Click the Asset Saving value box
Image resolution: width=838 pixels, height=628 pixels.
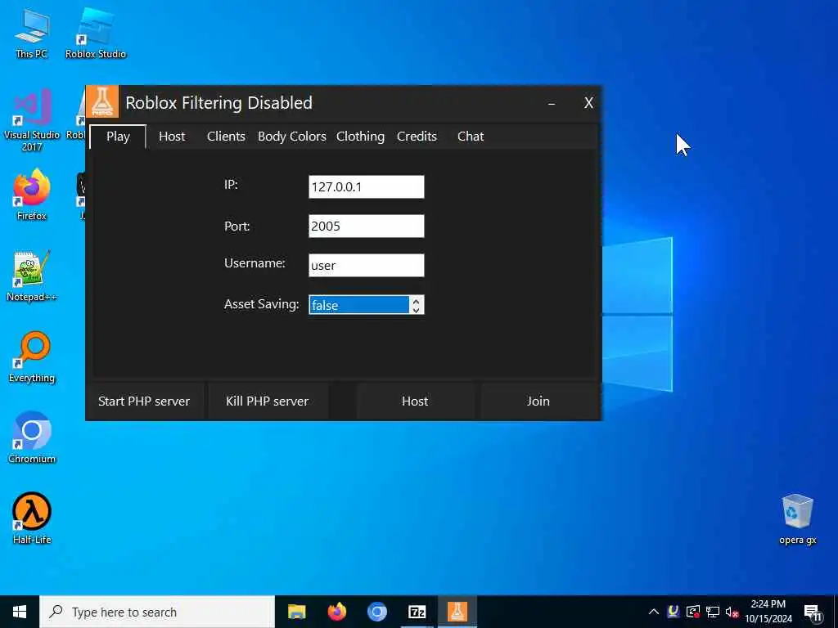click(359, 305)
